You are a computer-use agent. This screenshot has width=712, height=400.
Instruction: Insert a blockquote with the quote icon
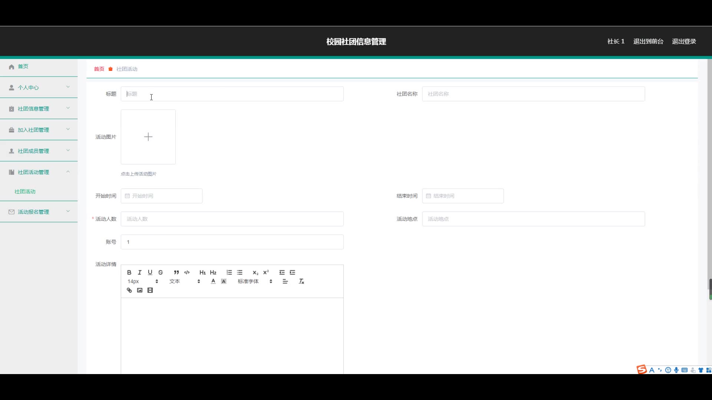point(176,272)
